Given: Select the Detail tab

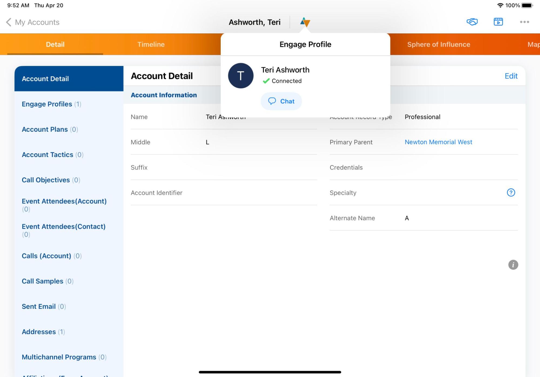Looking at the screenshot, I should click(55, 44).
